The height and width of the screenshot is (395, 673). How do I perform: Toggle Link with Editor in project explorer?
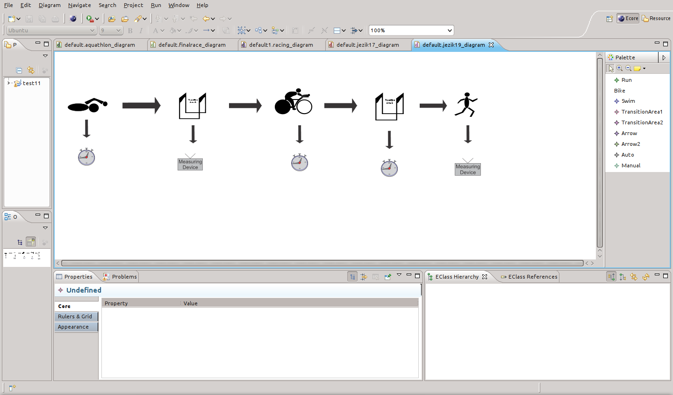pos(31,70)
